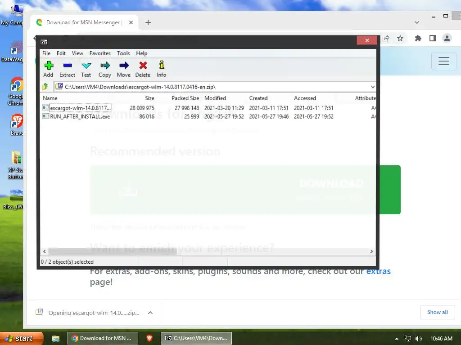Sort by the Packed Size column header
Image resolution: width=461 pixels, height=345 pixels.
tap(185, 98)
